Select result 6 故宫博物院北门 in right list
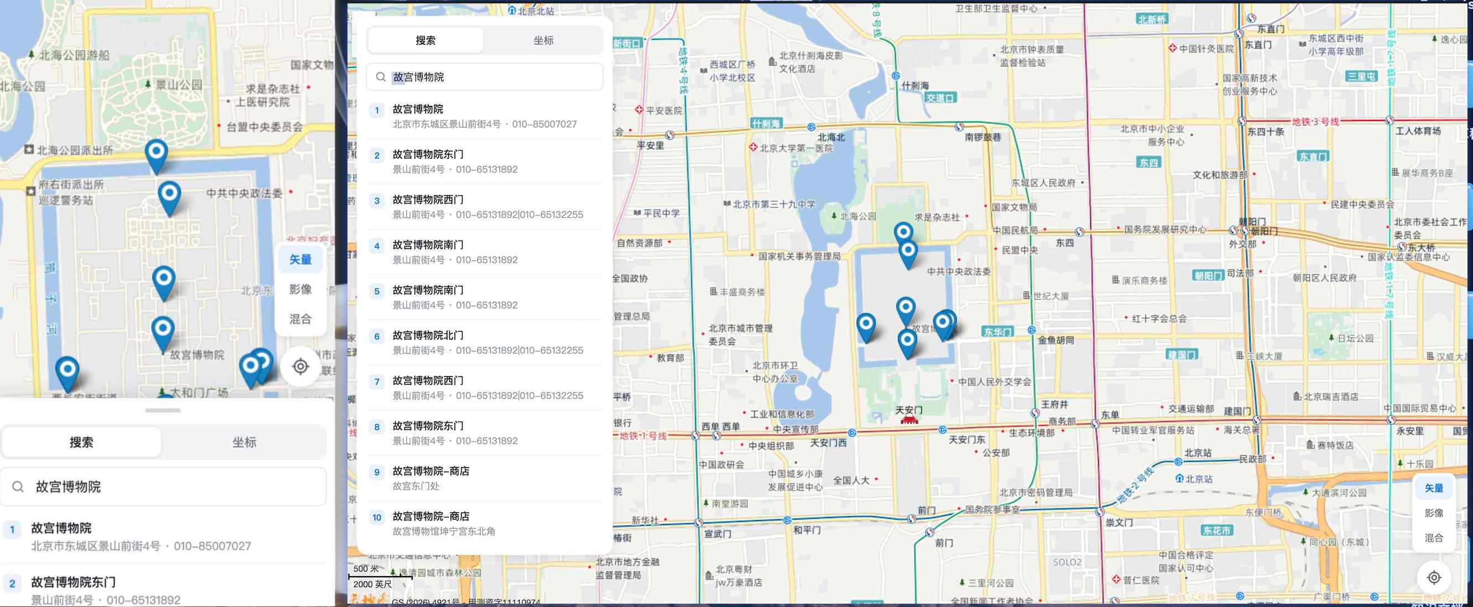 tap(484, 343)
